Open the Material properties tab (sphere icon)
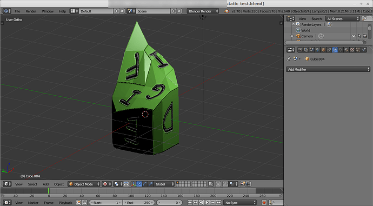Image resolution: width=373 pixels, height=206 pixels. (346, 50)
